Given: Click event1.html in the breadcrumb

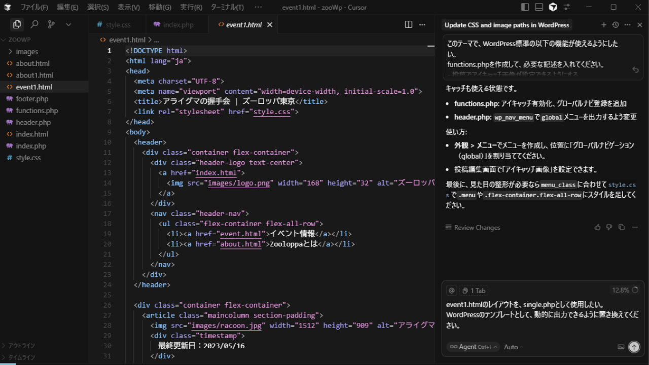Looking at the screenshot, I should coord(127,40).
